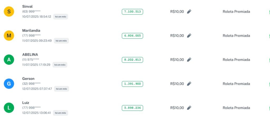Open the Sinval customer name
270x119 pixels.
coord(27,6)
